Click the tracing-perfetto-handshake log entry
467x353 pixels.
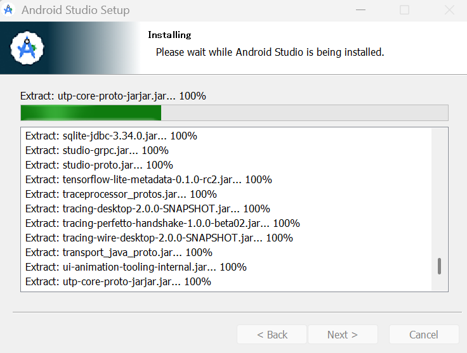click(x=162, y=223)
